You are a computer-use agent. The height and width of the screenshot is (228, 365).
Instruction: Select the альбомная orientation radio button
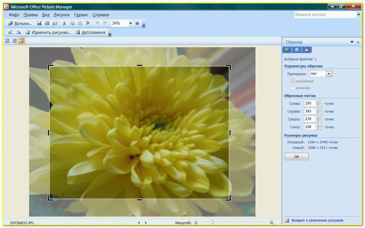coord(292,81)
